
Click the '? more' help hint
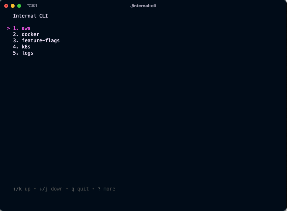click(x=106, y=189)
